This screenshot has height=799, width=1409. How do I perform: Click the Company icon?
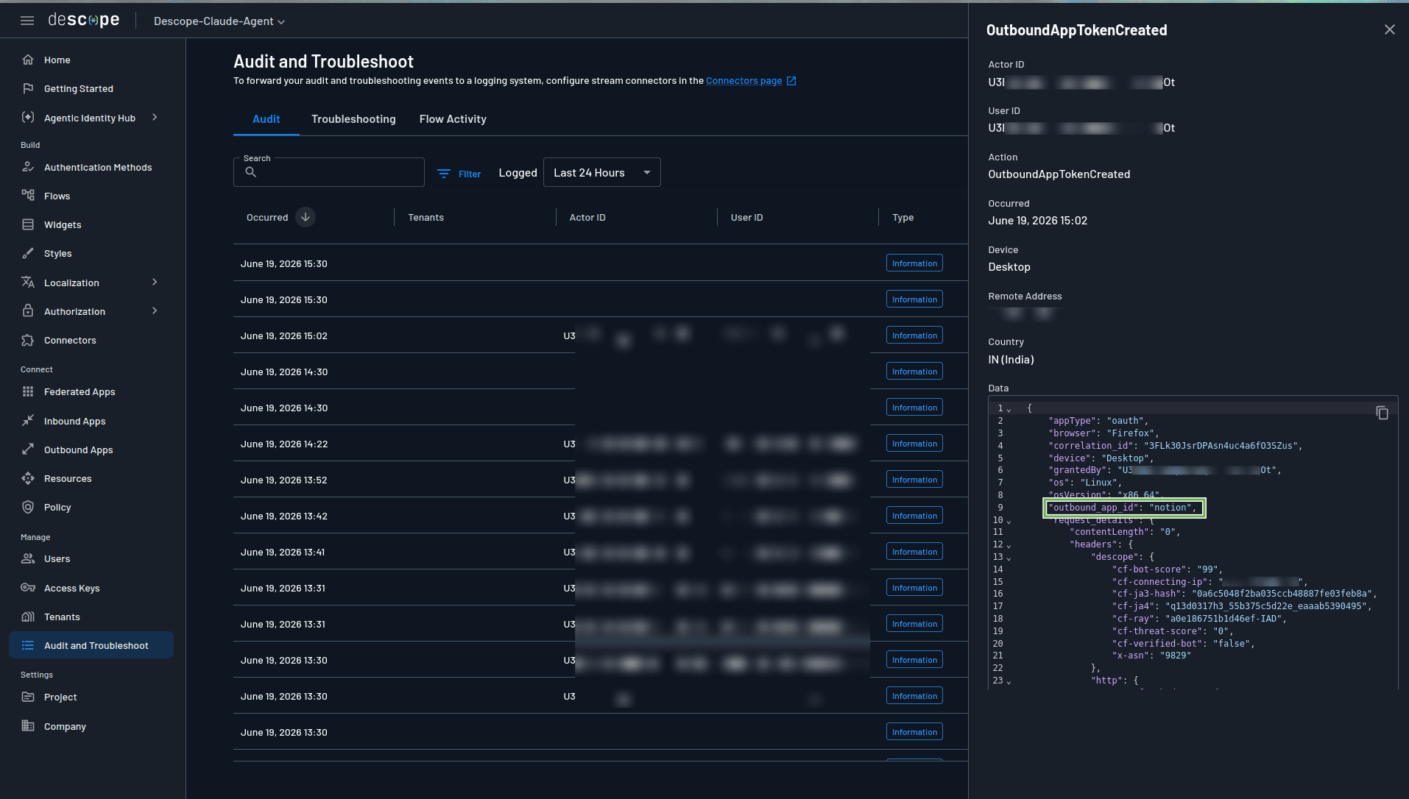[28, 726]
